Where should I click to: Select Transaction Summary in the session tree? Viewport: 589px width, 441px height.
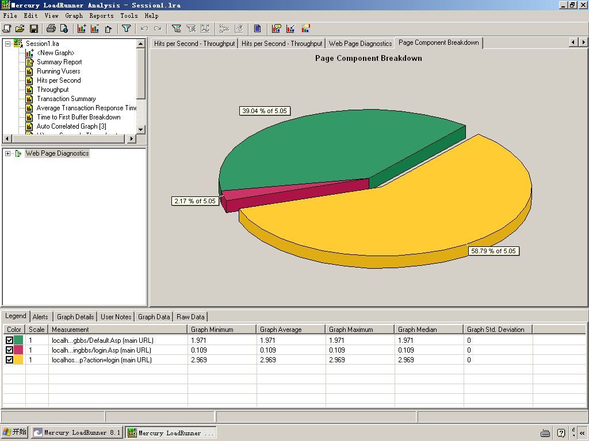pyautogui.click(x=66, y=99)
